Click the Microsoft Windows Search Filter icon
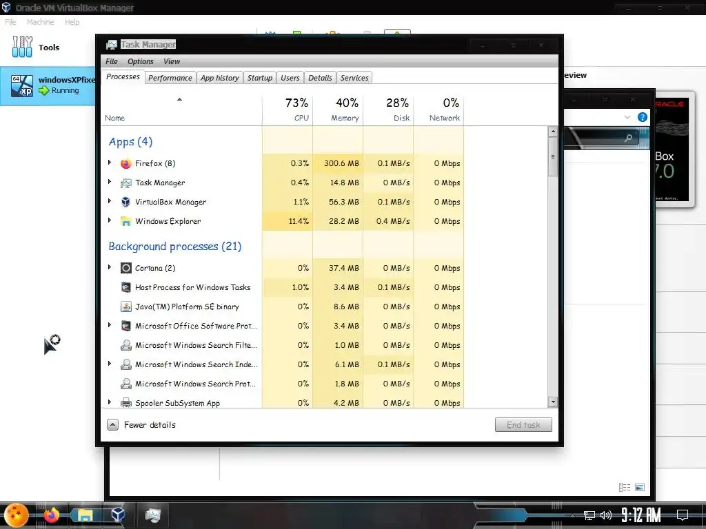This screenshot has width=706, height=529. point(126,345)
